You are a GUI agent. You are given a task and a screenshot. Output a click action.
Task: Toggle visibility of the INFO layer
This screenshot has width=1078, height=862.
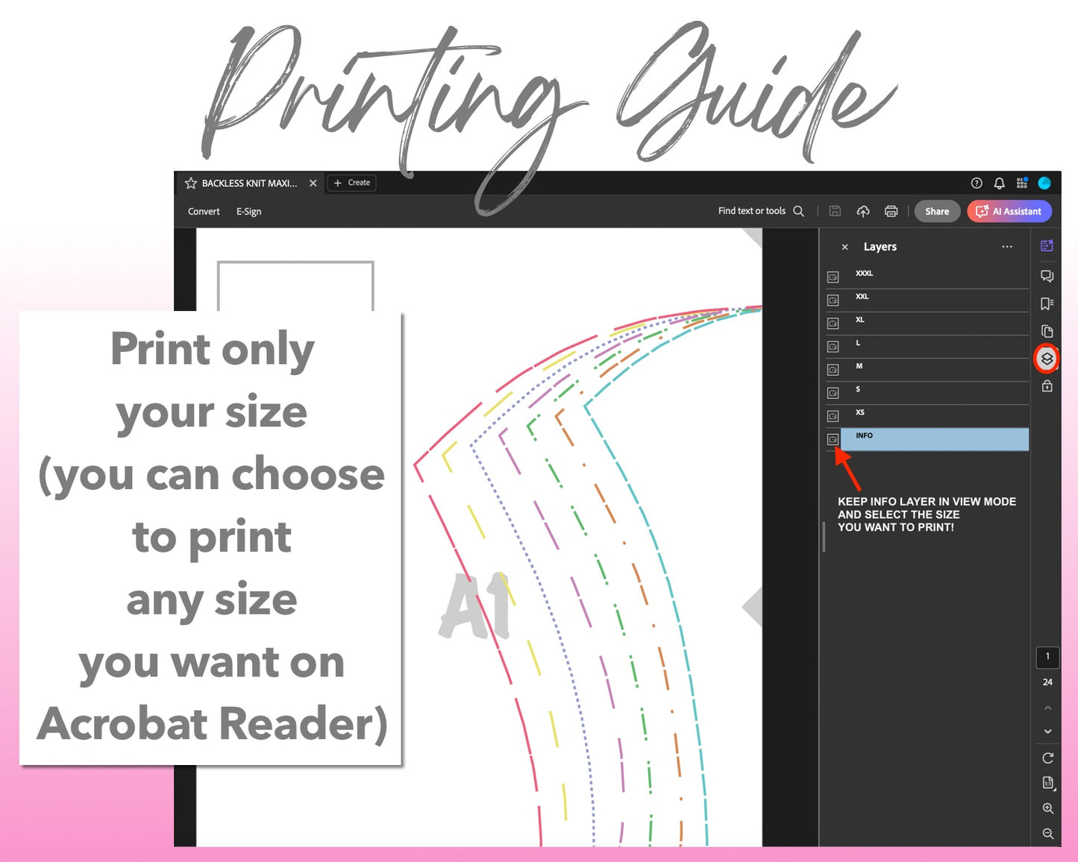[833, 439]
